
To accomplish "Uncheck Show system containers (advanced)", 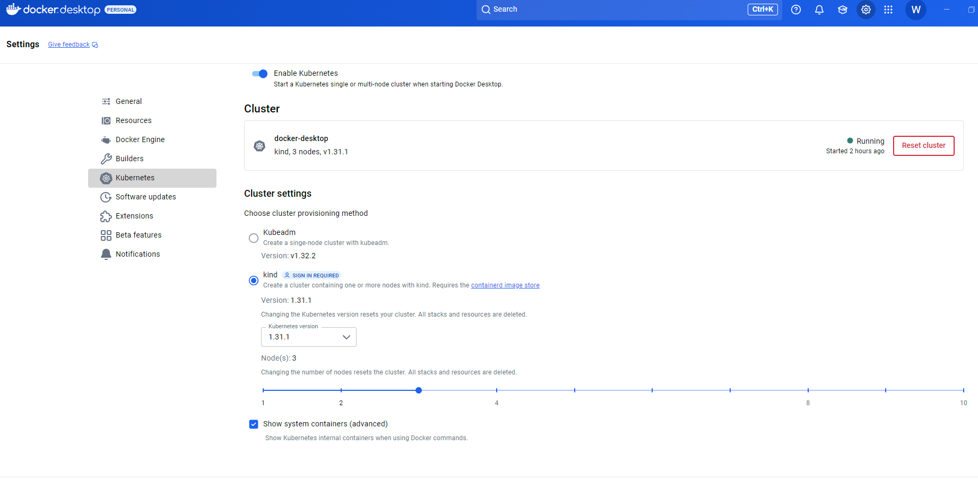I will click(x=254, y=424).
